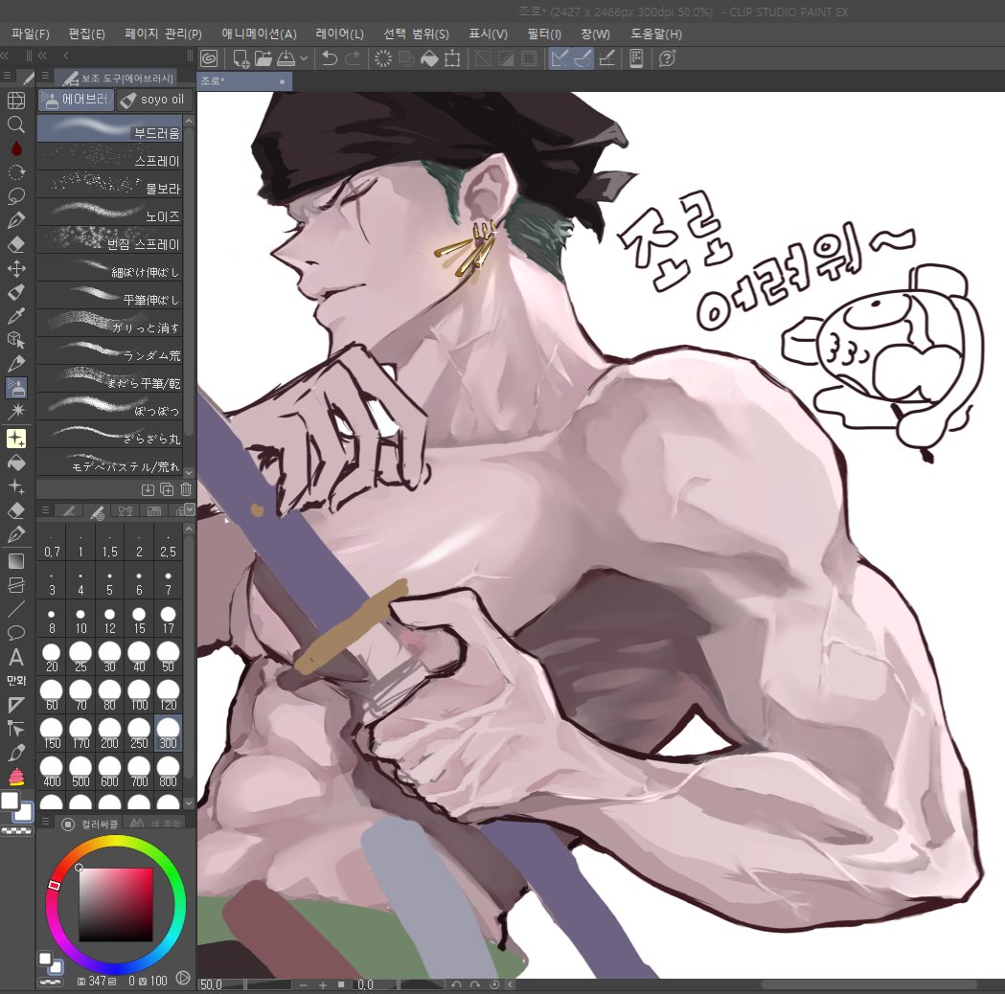Zoom out with the minus button
The width and height of the screenshot is (1005, 994).
coord(303,984)
